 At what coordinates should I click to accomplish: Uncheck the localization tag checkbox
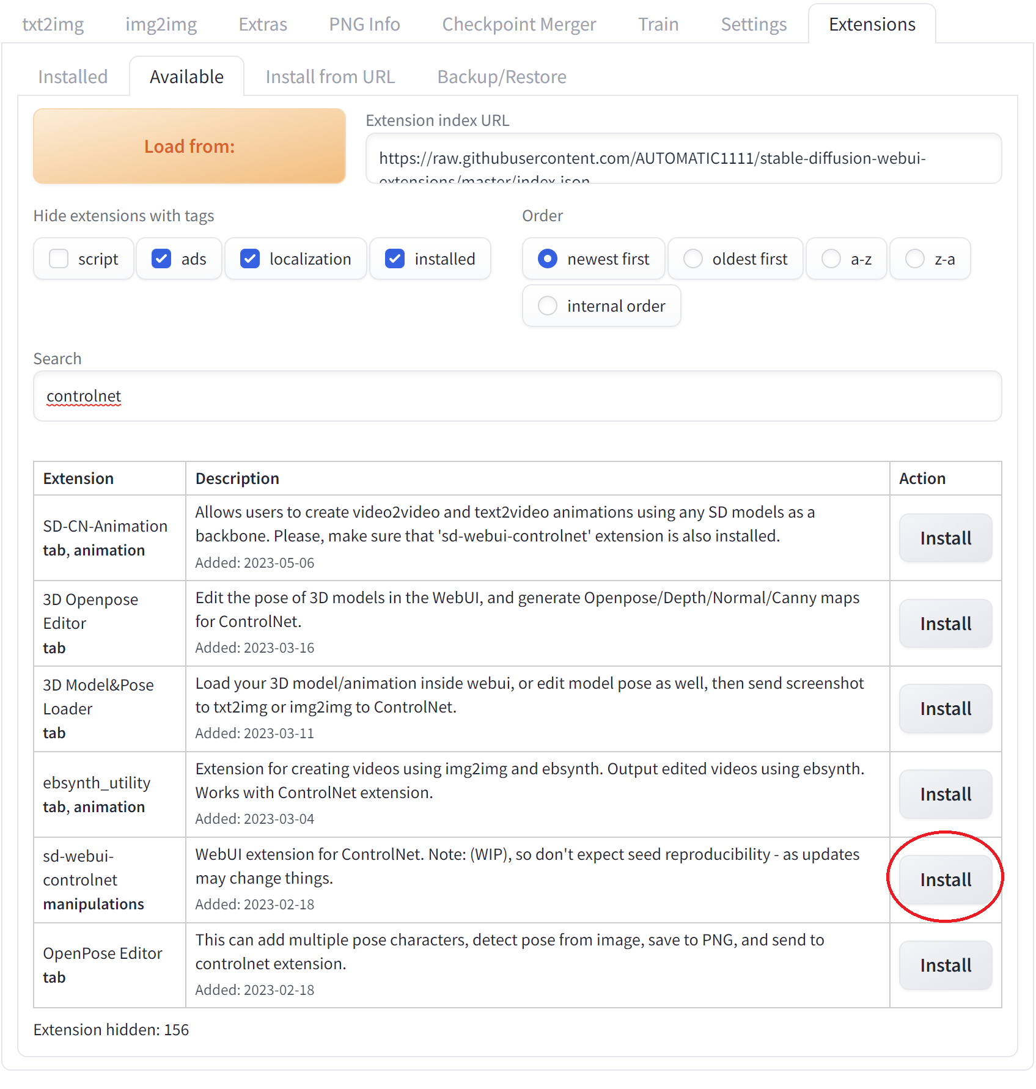[250, 259]
